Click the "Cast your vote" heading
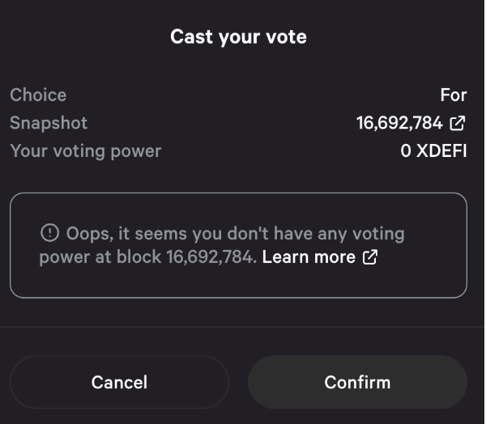Screen dimensions: 486x424 click(x=238, y=36)
